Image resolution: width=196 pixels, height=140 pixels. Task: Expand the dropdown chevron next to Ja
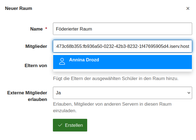[x=189, y=93]
